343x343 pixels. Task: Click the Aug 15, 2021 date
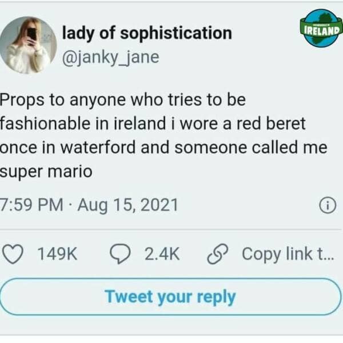[128, 205]
